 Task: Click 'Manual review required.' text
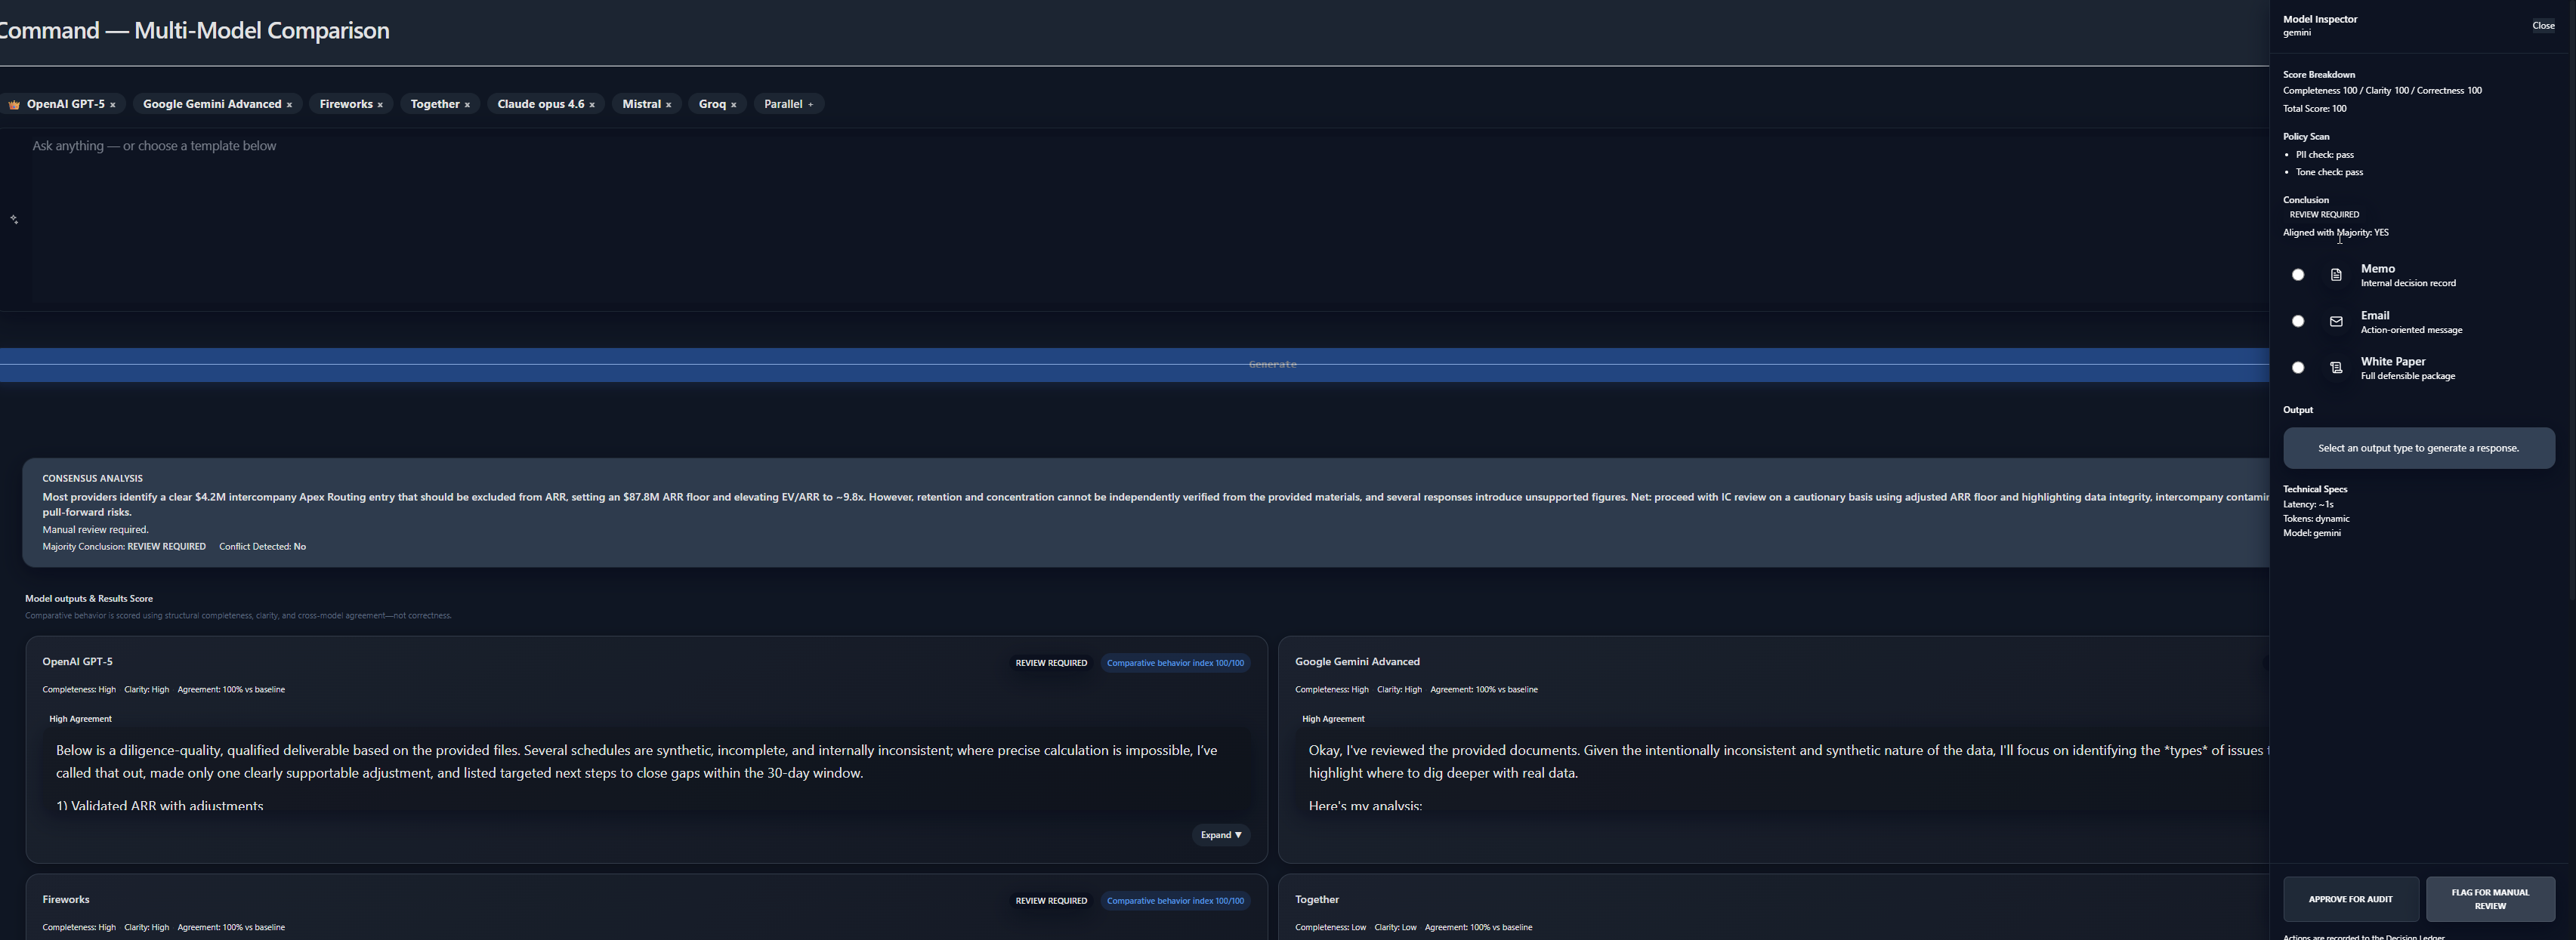click(x=95, y=529)
